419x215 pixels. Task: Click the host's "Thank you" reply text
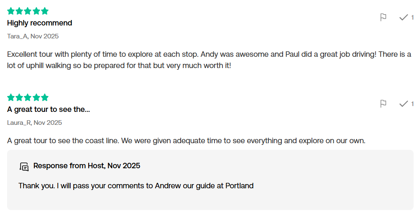tap(136, 186)
